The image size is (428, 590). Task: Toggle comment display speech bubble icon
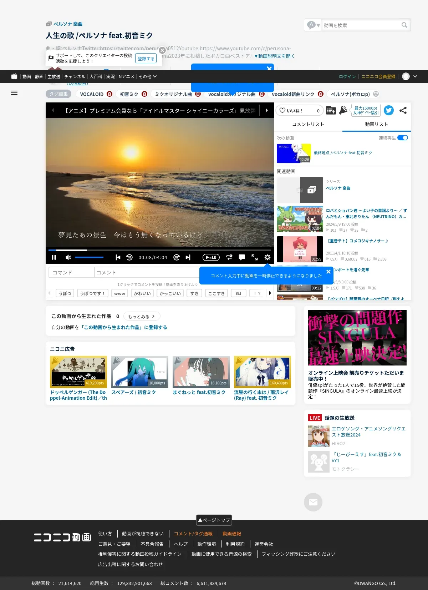click(242, 257)
